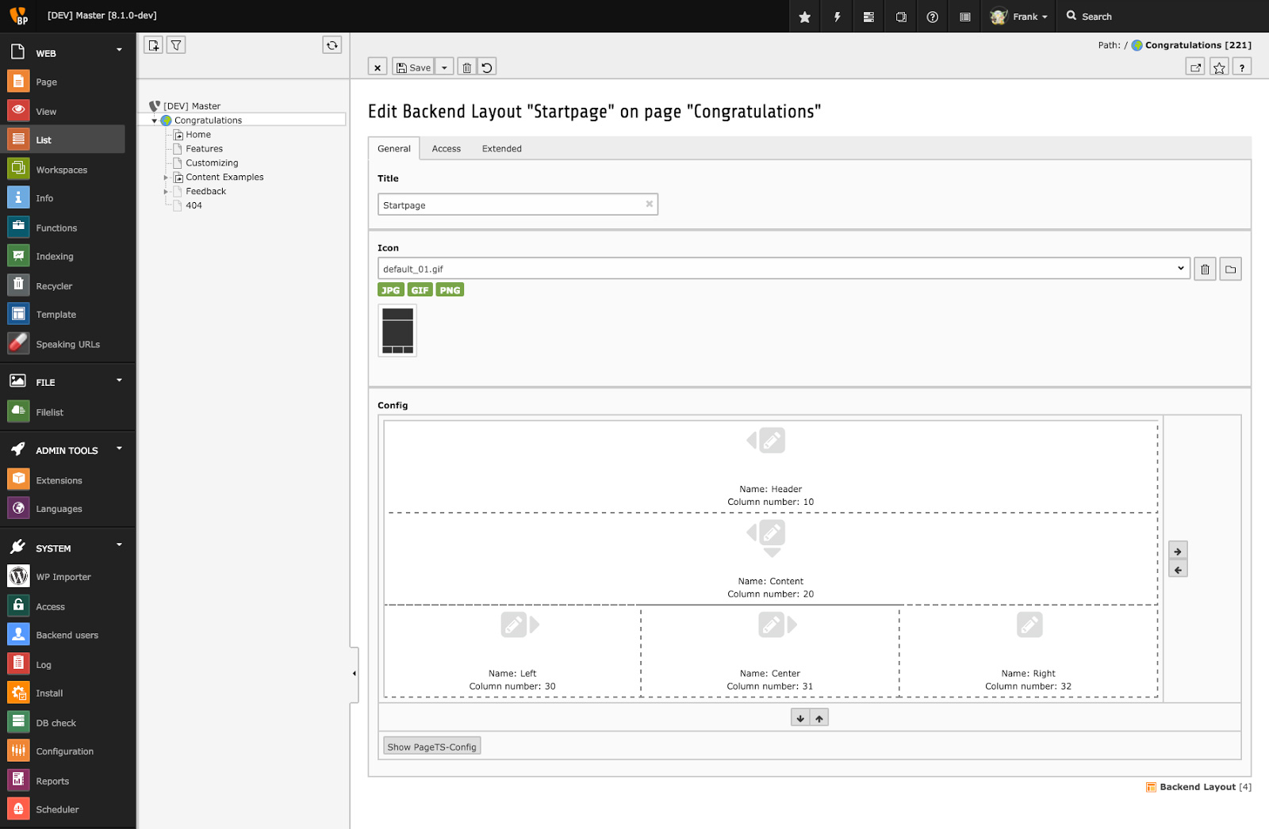Select Home page in tree
Image resolution: width=1269 pixels, height=829 pixels.
(x=198, y=135)
